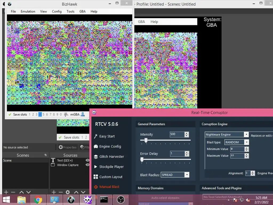Click the Intensity slider handle
Screen dimensions: 273x205
coord(146,140)
